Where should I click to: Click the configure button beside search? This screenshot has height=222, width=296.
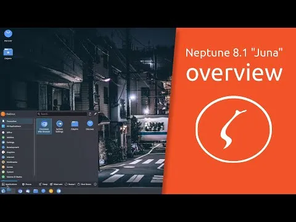click(x=90, y=114)
